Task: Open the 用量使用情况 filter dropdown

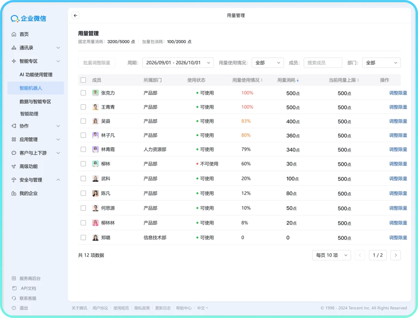Action: pyautogui.click(x=267, y=63)
